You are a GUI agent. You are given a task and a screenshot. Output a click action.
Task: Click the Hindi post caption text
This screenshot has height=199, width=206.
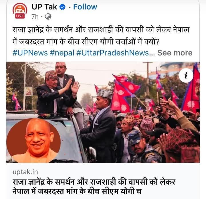101,36
